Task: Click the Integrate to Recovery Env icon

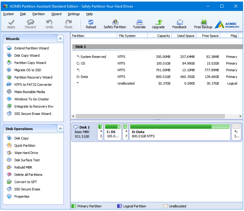Action: click(9, 106)
